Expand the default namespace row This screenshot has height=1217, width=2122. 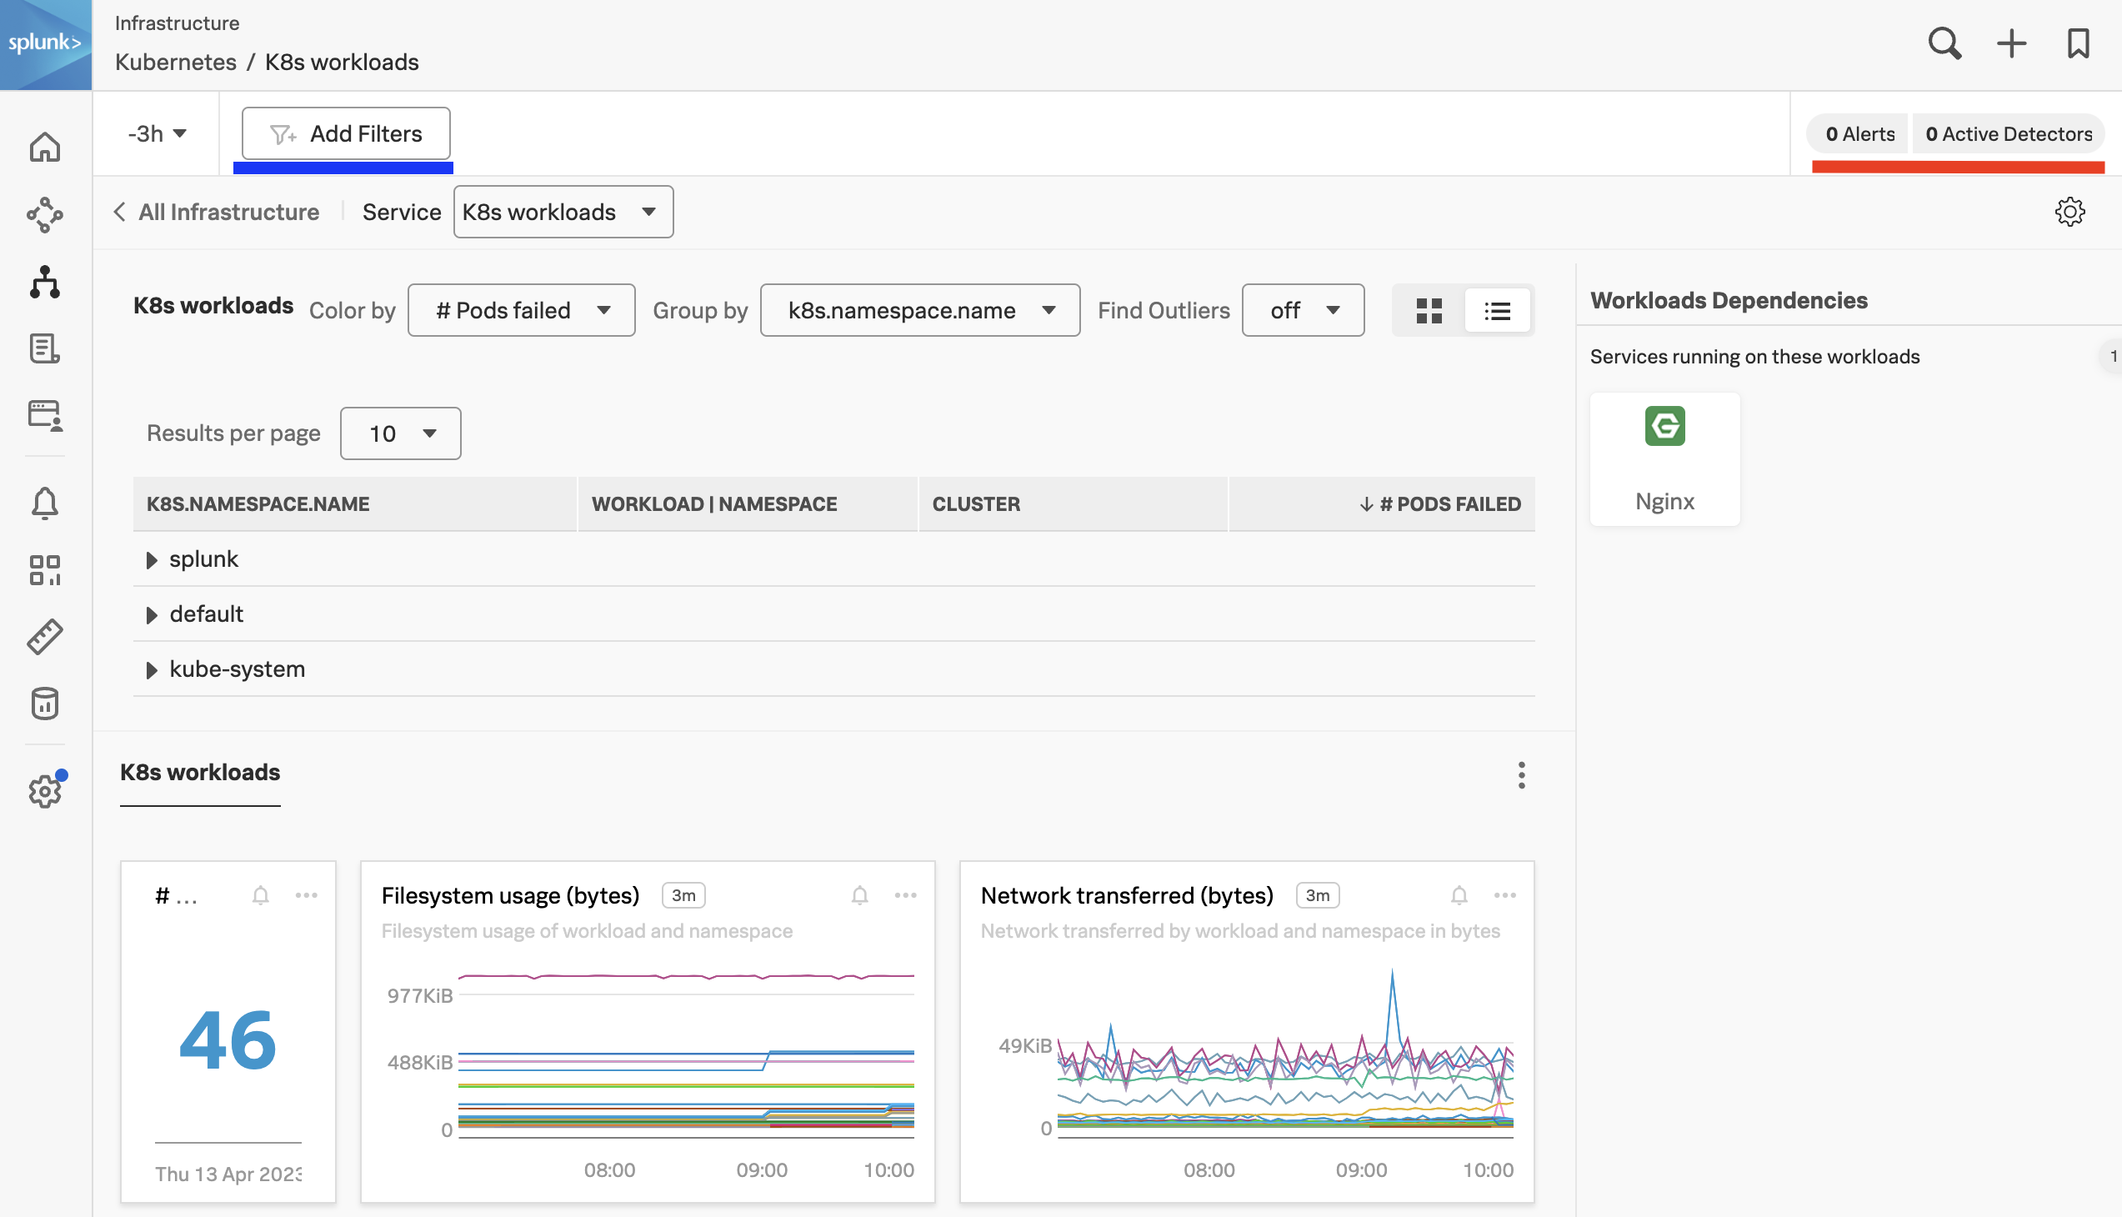tap(151, 615)
